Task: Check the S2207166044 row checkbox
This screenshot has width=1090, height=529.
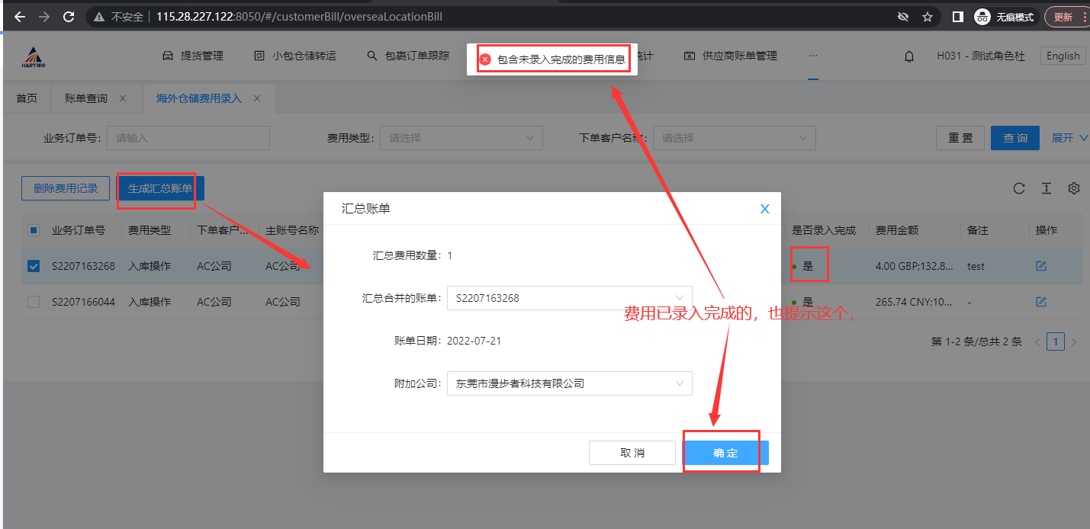Action: [34, 302]
